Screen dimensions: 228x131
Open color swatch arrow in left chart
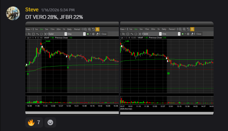point(90,34)
